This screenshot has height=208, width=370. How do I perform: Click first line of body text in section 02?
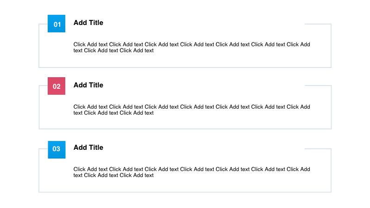pyautogui.click(x=192, y=107)
